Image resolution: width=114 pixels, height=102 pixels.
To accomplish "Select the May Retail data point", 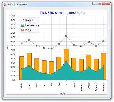I will (x=51, y=49).
